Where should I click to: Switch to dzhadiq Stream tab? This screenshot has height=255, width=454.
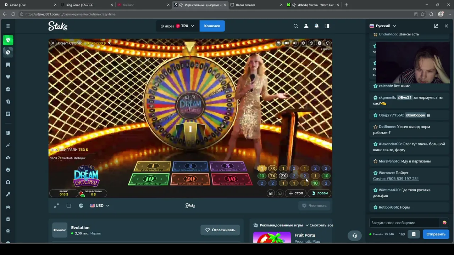click(312, 5)
